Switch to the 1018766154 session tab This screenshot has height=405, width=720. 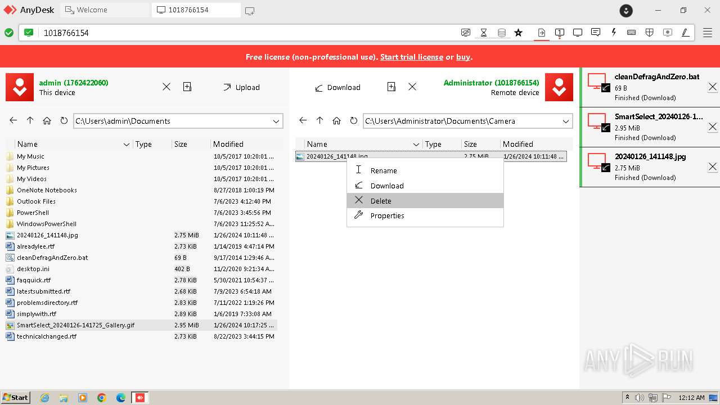196,10
